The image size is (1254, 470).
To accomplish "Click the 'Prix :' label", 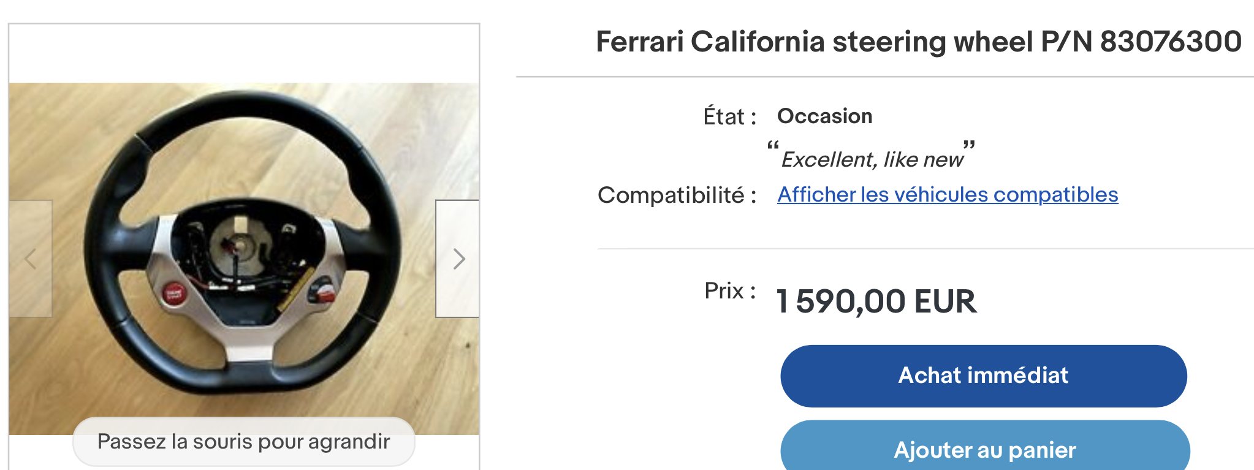I will (729, 291).
